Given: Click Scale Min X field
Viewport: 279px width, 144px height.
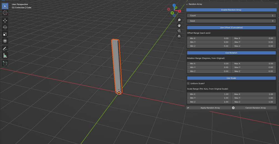Looking at the screenshot, I should click(x=209, y=94).
